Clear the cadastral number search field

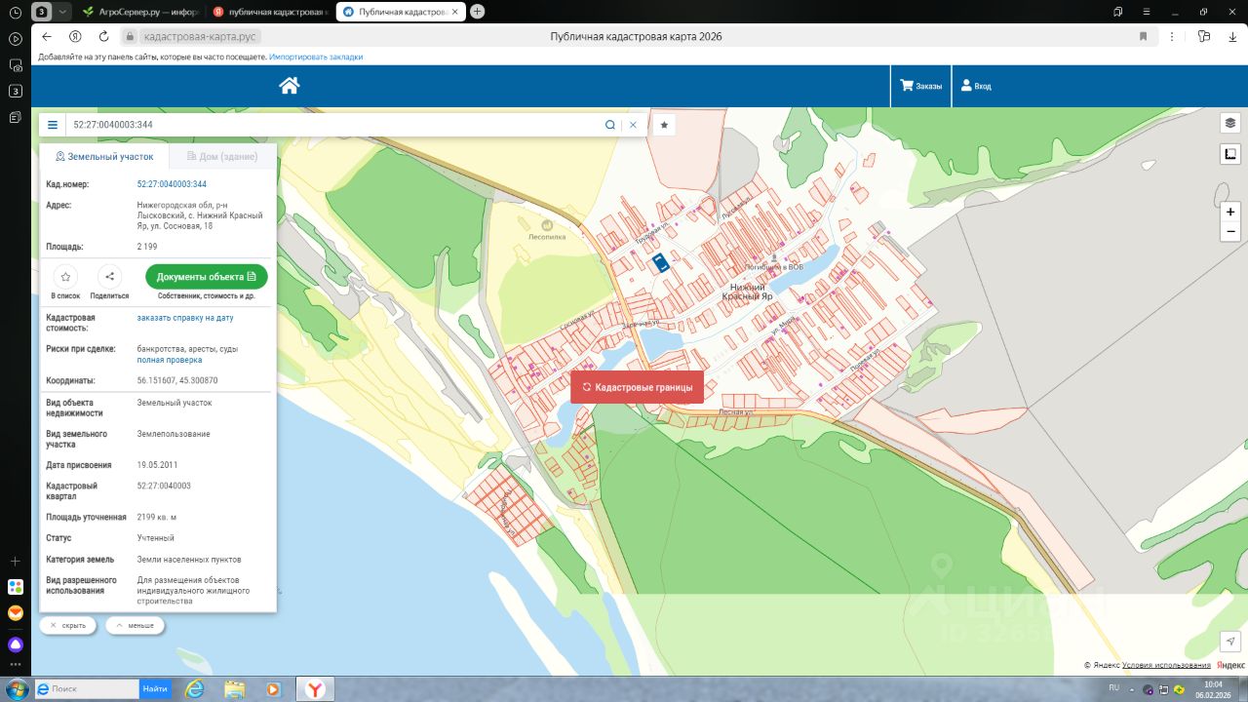pos(633,125)
